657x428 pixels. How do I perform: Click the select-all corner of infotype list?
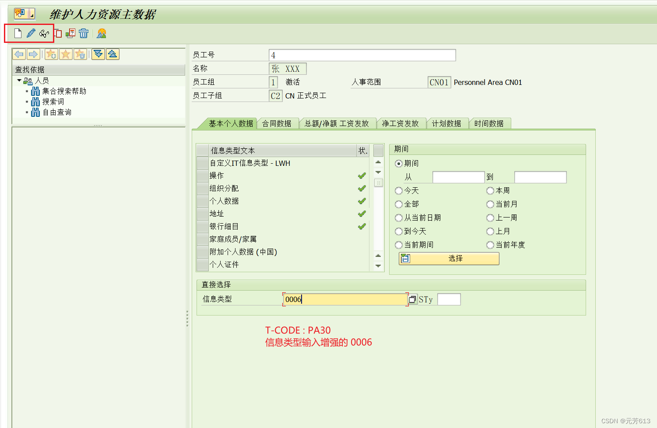click(x=202, y=151)
